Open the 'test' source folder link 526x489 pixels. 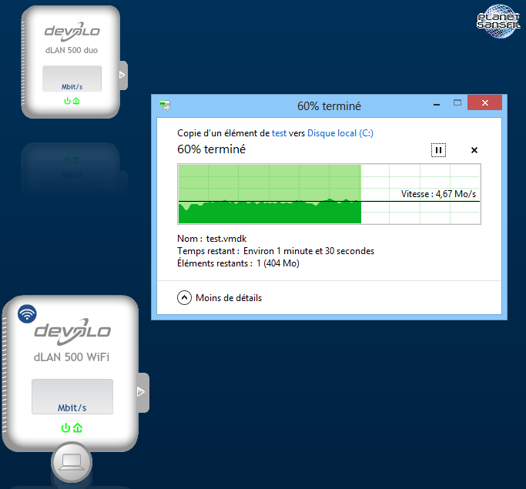(x=279, y=133)
